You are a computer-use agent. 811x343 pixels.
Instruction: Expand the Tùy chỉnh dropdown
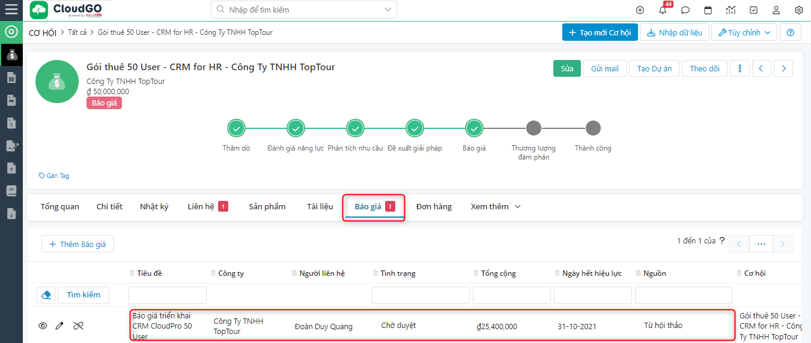click(x=744, y=32)
